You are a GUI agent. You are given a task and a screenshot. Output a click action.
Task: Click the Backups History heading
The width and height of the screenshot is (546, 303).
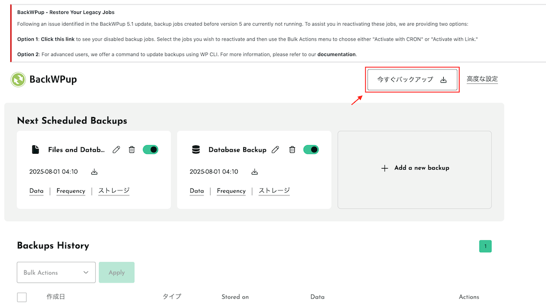coord(53,245)
